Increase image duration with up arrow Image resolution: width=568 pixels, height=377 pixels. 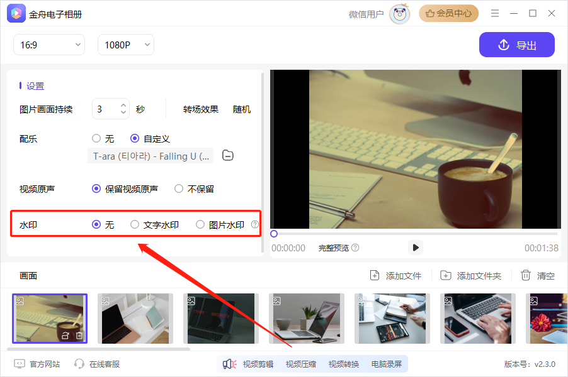(123, 105)
